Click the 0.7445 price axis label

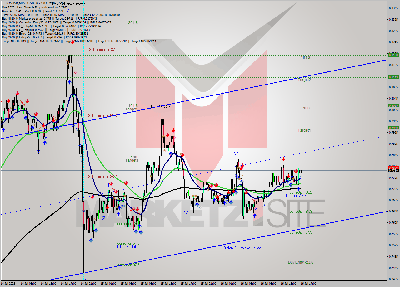[x=393, y=268]
